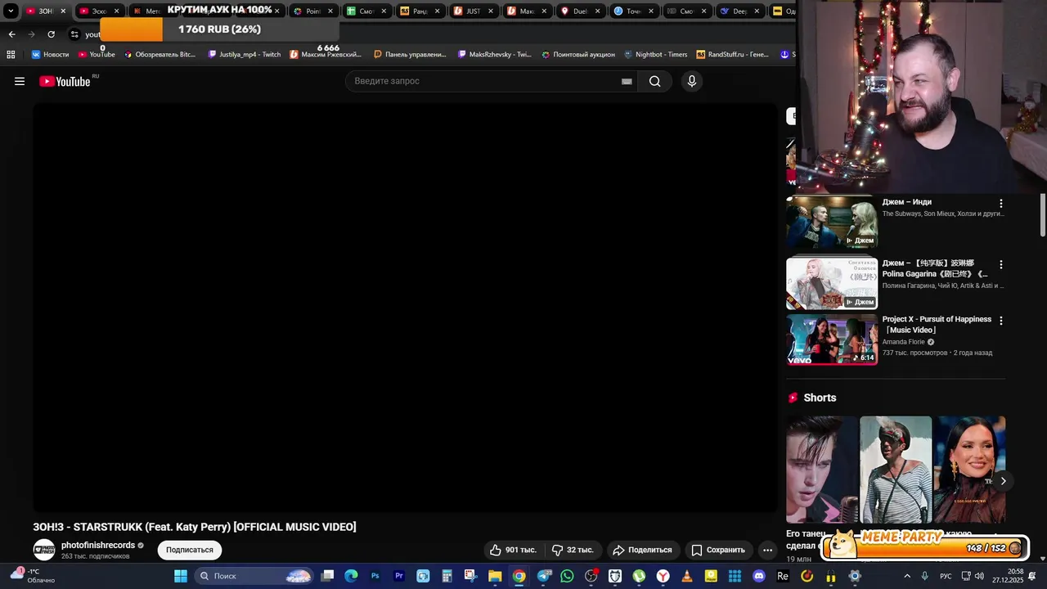
Task: Switch the РУС keyboard language indicator
Action: [x=946, y=576]
